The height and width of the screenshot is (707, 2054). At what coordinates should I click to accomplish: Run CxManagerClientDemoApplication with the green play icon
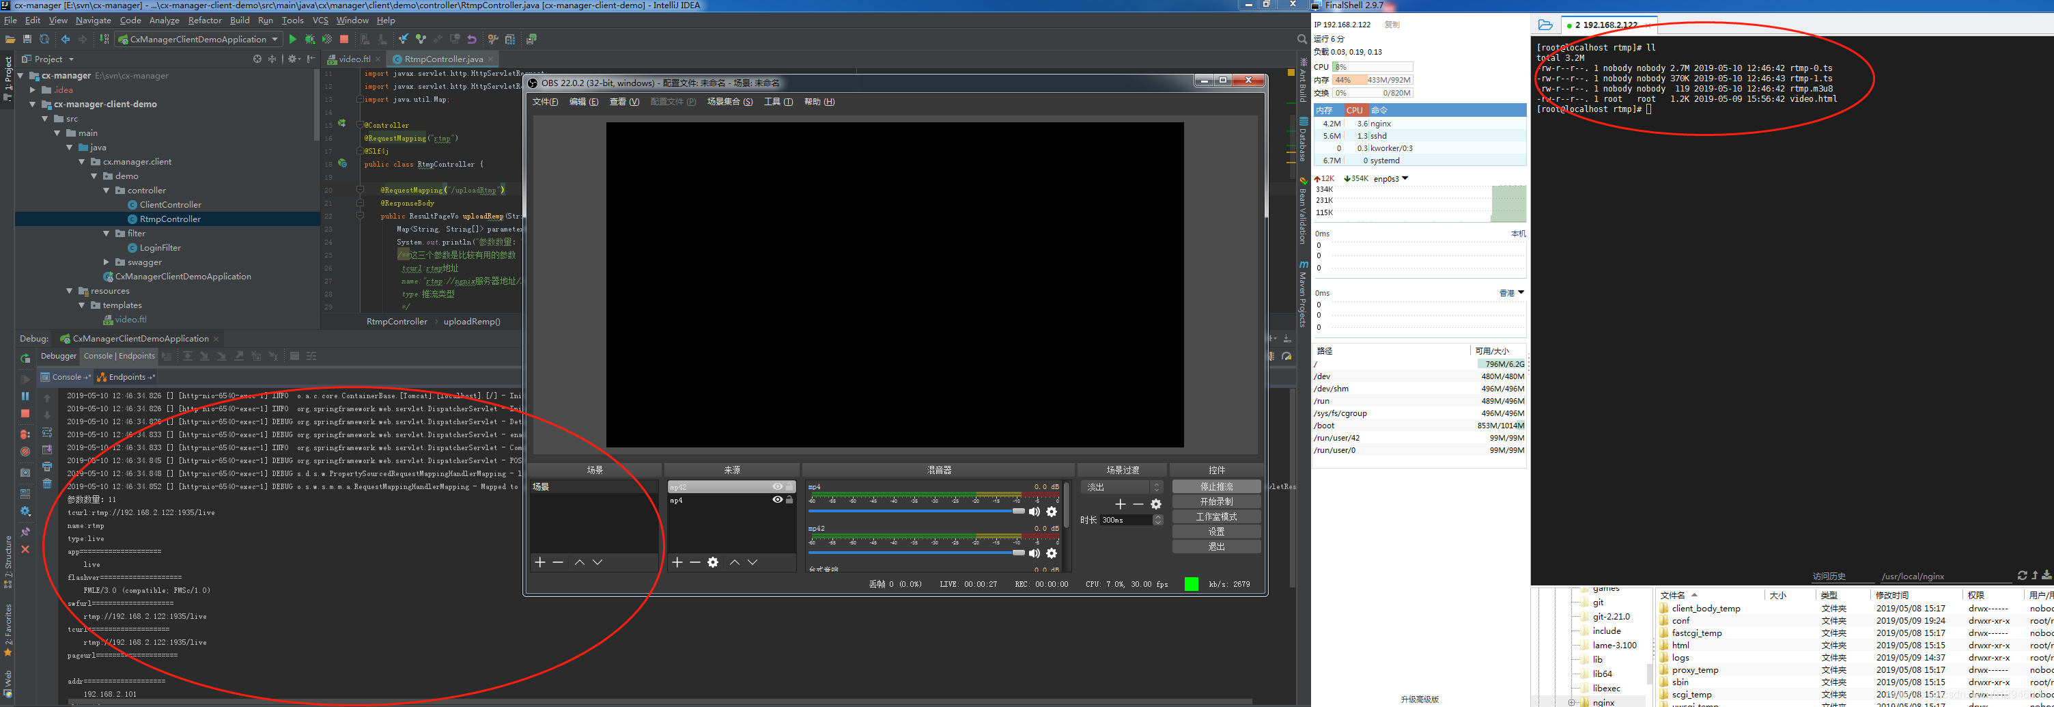(293, 39)
